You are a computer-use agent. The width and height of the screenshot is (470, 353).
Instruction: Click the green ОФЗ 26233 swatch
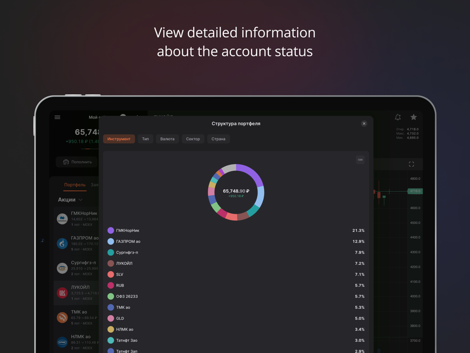[110, 297]
